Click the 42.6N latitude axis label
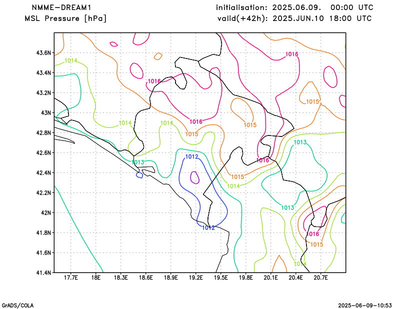The height and width of the screenshot is (309, 400). pyautogui.click(x=43, y=153)
